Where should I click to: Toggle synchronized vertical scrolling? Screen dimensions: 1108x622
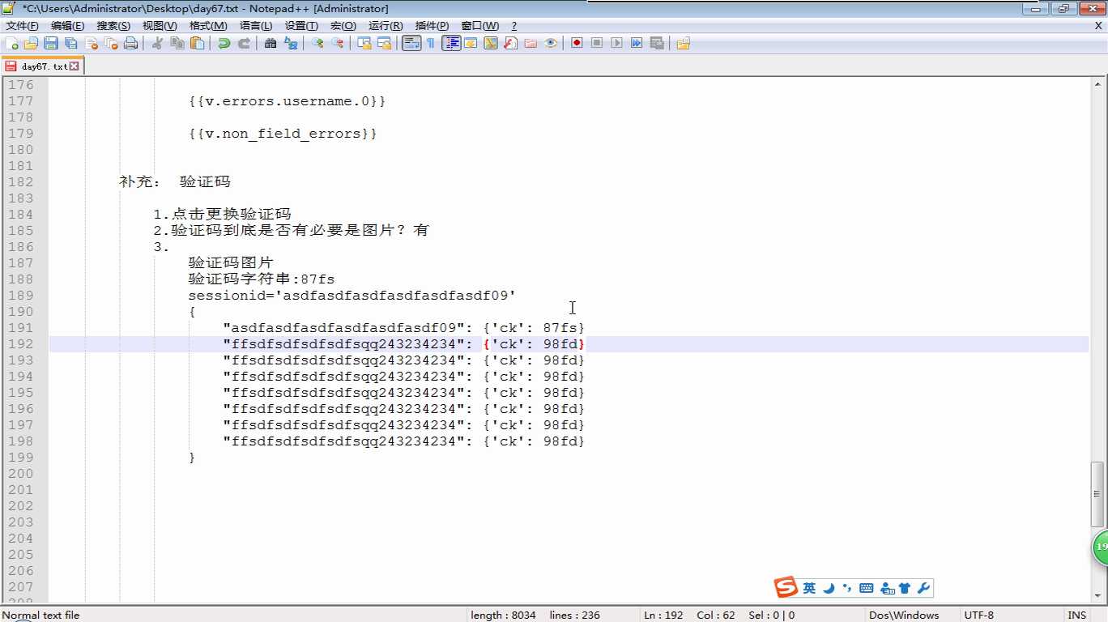pyautogui.click(x=364, y=44)
